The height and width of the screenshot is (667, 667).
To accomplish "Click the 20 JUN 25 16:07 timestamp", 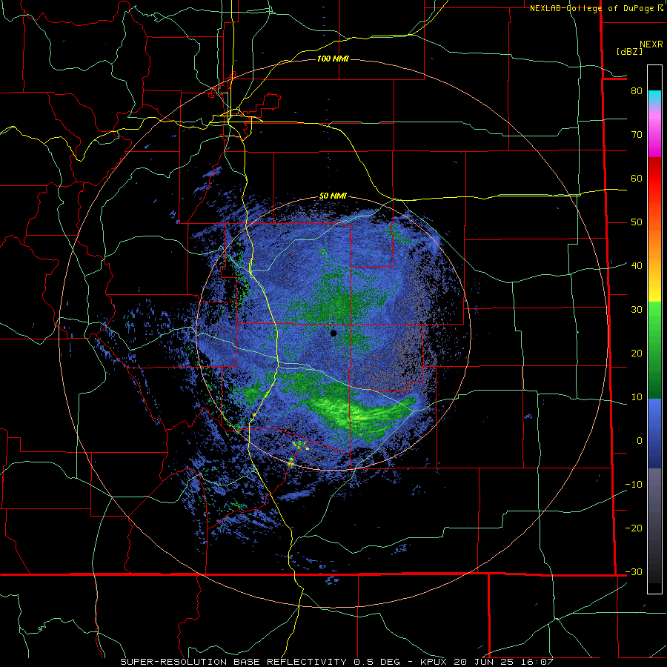I will click(x=504, y=662).
